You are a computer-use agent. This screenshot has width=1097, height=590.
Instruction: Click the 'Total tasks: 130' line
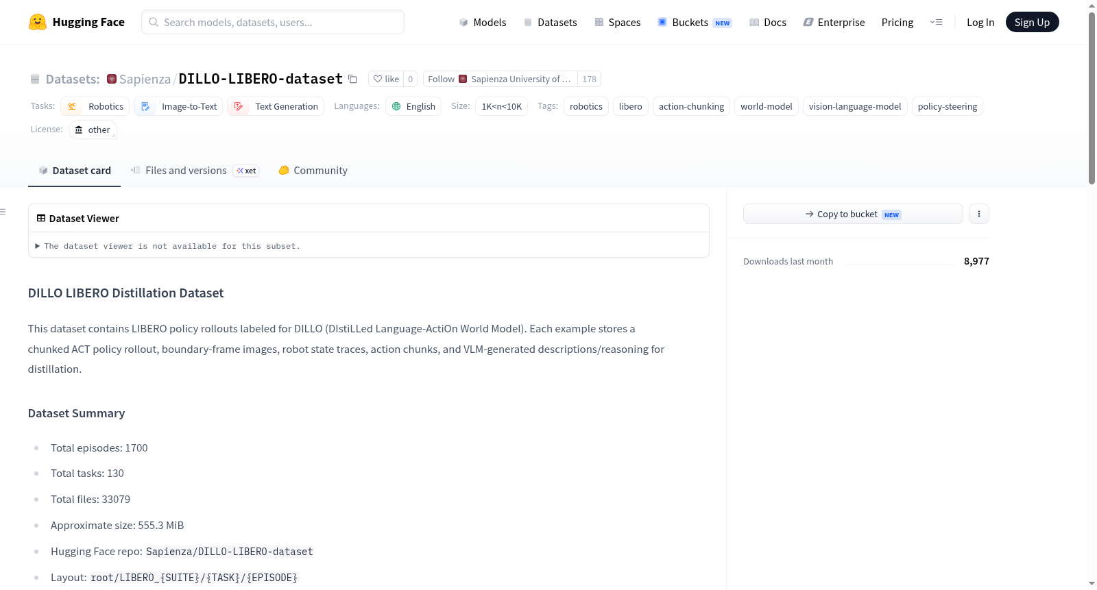pos(87,474)
